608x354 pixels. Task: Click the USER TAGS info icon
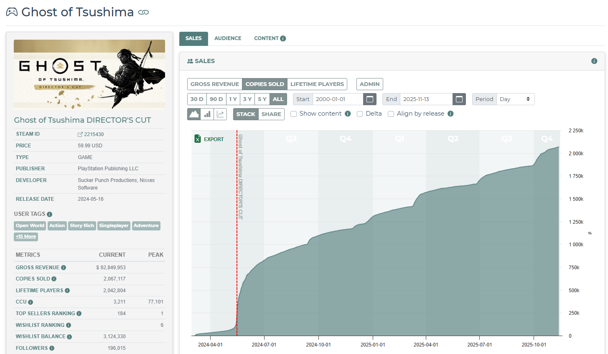click(x=49, y=214)
